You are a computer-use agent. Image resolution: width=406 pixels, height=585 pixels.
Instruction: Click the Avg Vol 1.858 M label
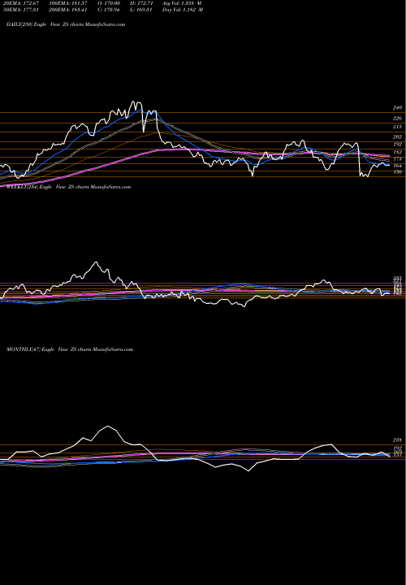click(183, 3)
